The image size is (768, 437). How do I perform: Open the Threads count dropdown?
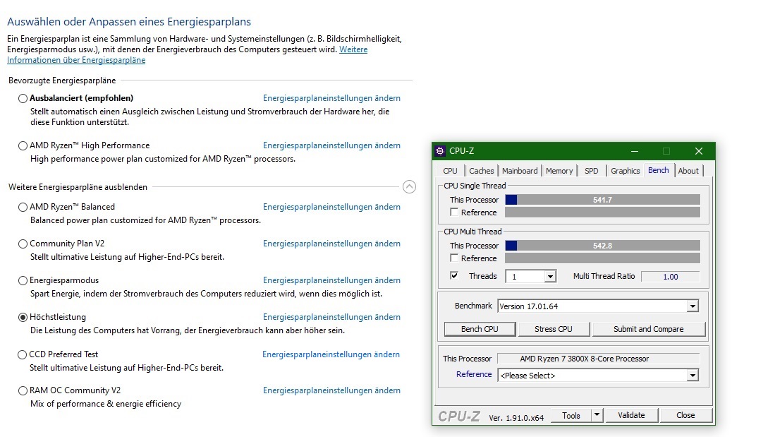[x=550, y=277]
